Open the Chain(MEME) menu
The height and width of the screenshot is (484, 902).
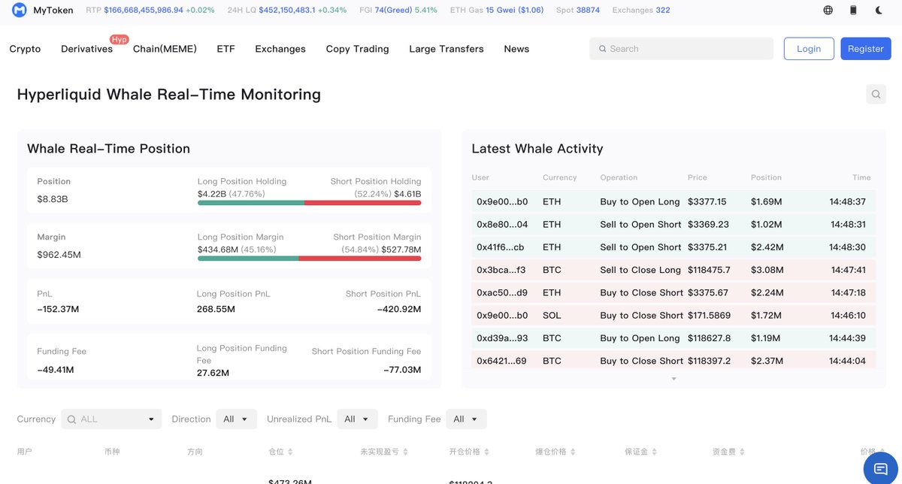tap(165, 49)
